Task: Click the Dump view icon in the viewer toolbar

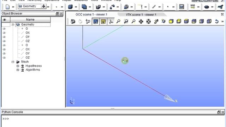Action: 73,22
